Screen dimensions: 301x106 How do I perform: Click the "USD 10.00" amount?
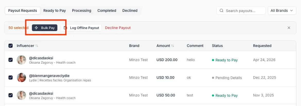tap(165, 78)
